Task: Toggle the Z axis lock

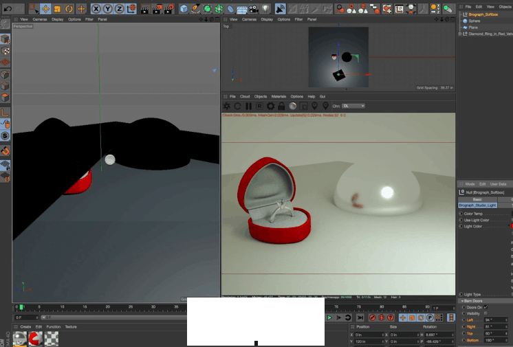Action: coord(120,9)
